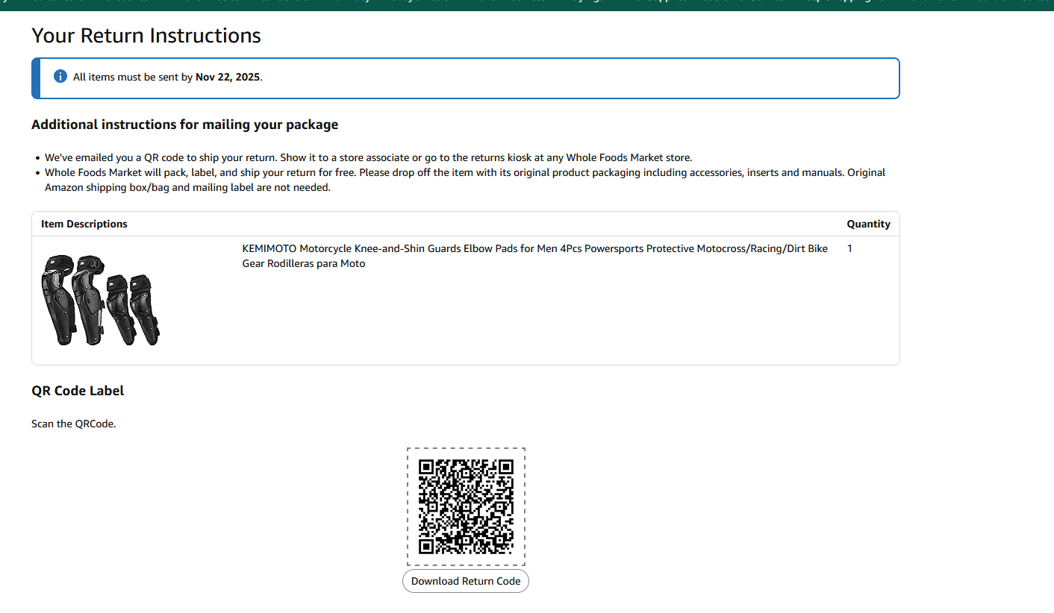Click the blue info icon in the banner
This screenshot has width=1054, height=613.
60,77
